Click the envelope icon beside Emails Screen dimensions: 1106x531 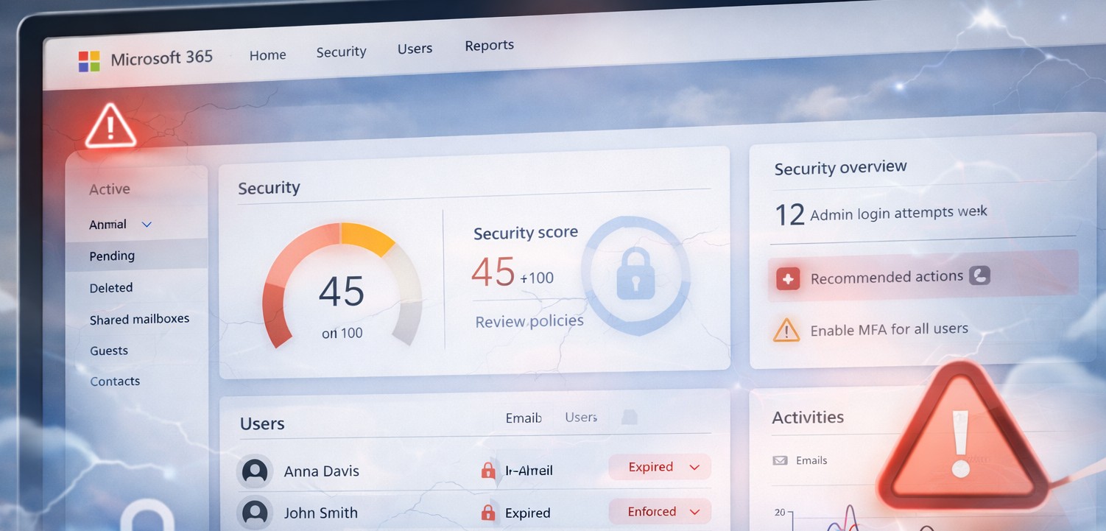click(x=780, y=460)
